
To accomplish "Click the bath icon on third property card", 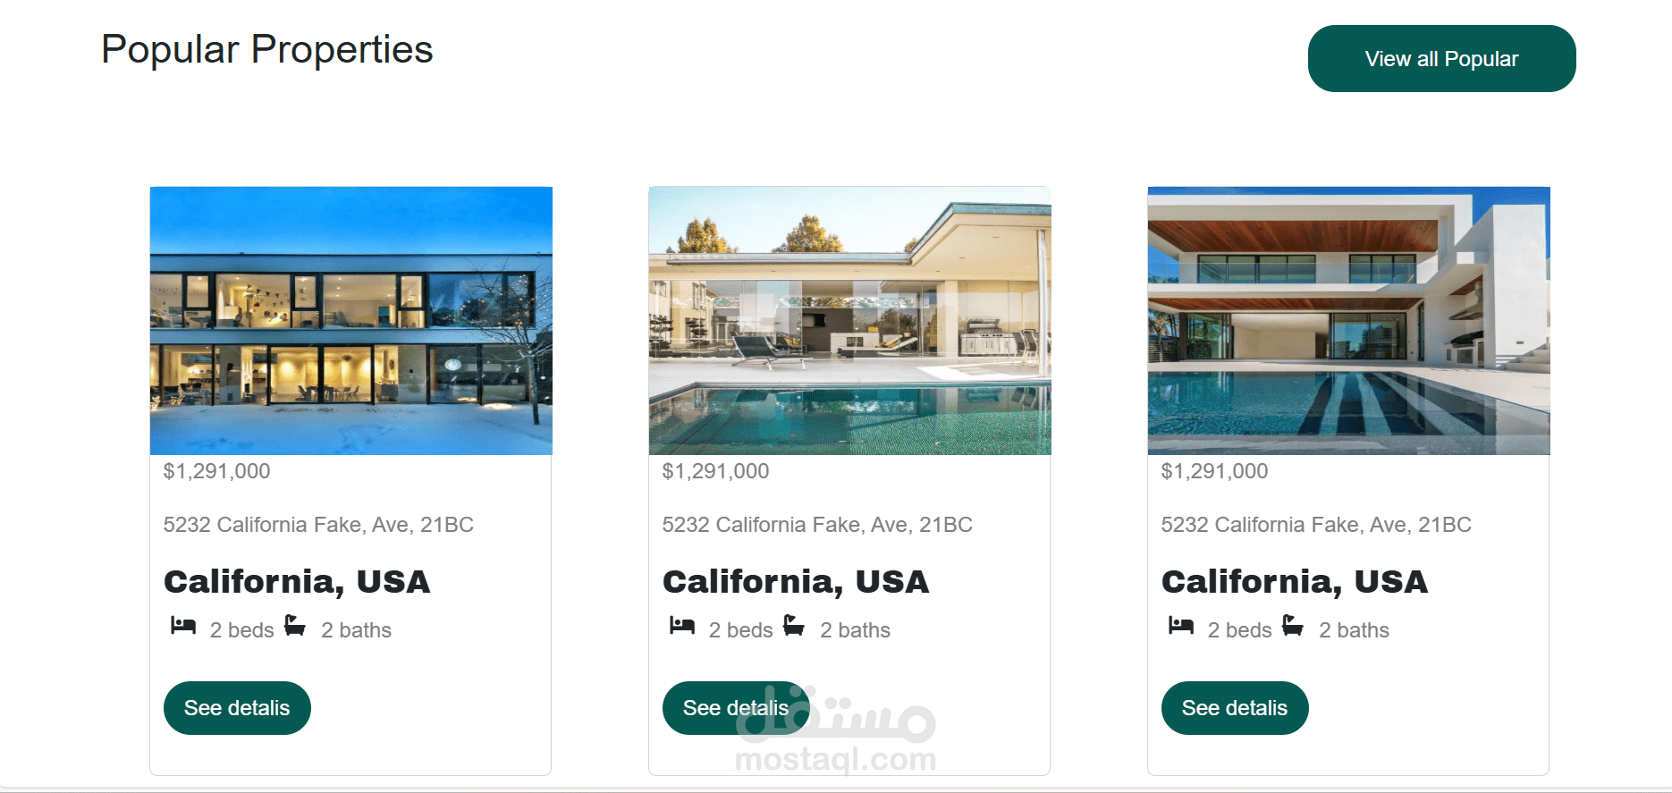I will (1293, 625).
